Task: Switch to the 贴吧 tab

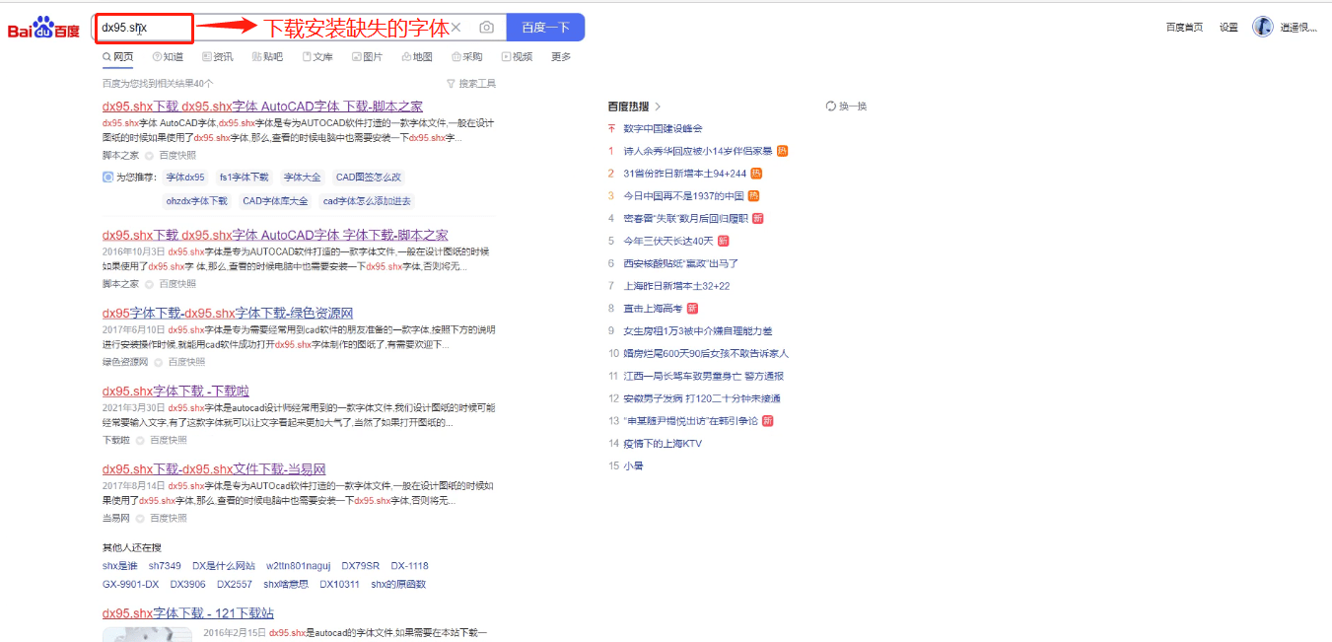Action: [267, 57]
